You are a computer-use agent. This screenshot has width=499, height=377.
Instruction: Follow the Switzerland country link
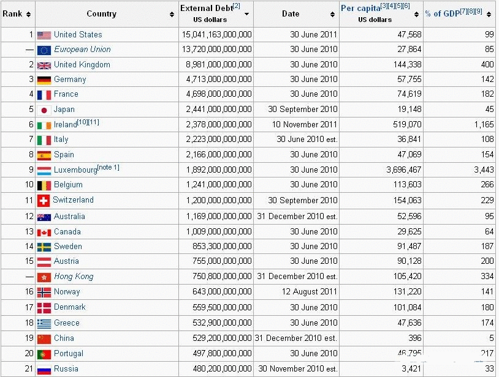[x=73, y=200]
